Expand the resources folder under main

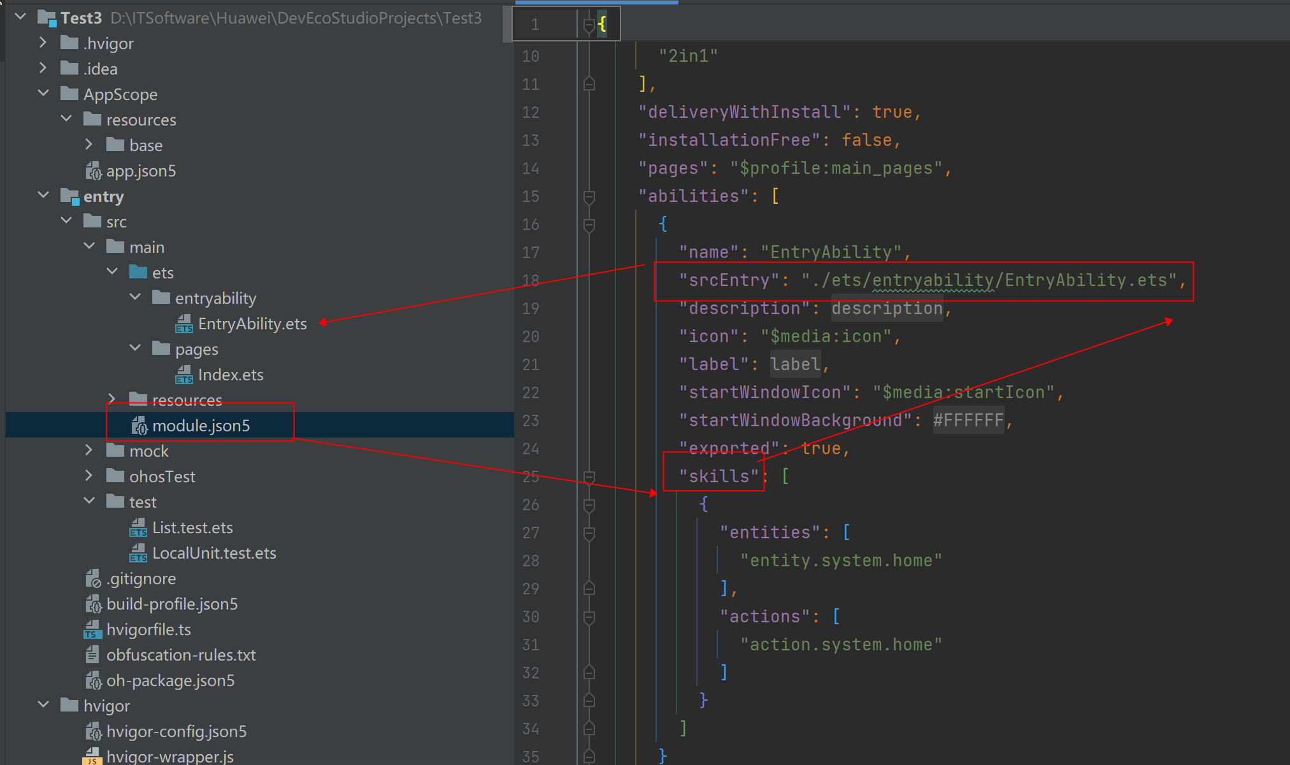tap(111, 399)
